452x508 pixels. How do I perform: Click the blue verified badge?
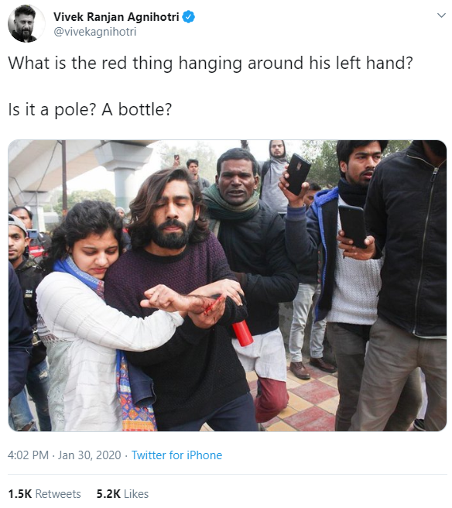[188, 17]
